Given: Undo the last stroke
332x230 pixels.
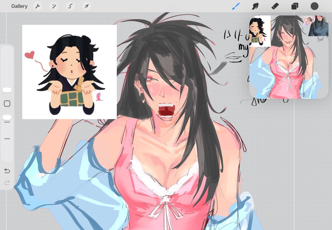Looking at the screenshot, I should (7, 171).
